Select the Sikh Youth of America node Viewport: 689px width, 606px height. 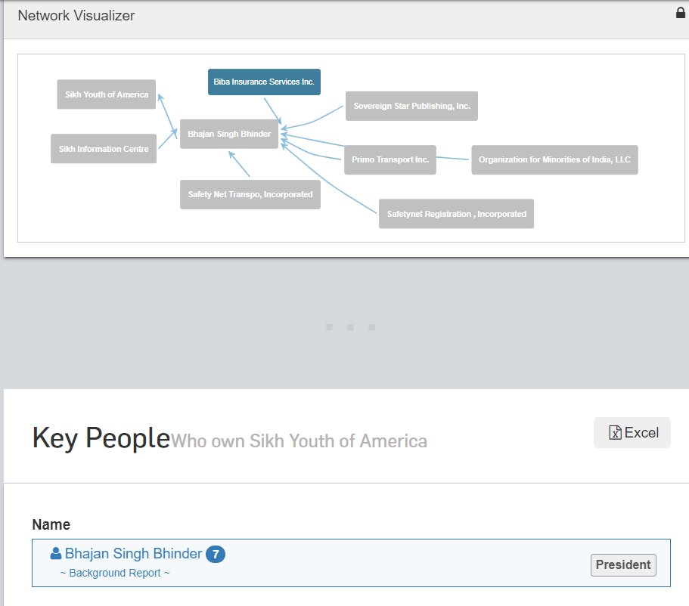107,94
